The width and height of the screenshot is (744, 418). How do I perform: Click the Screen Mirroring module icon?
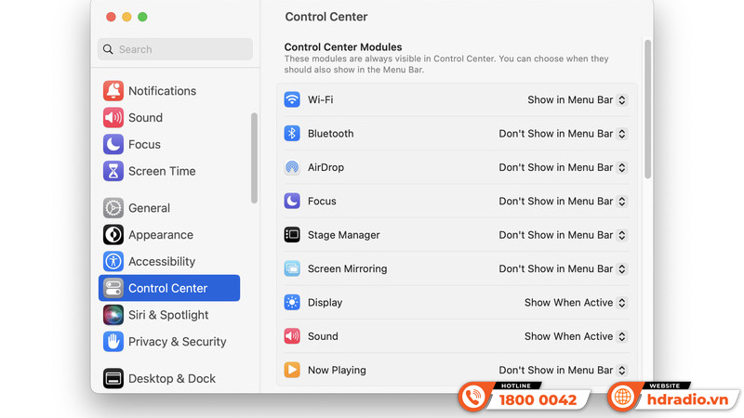[292, 268]
